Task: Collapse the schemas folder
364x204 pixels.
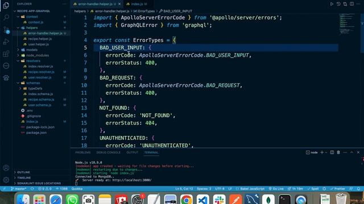Action: [x=18, y=83]
